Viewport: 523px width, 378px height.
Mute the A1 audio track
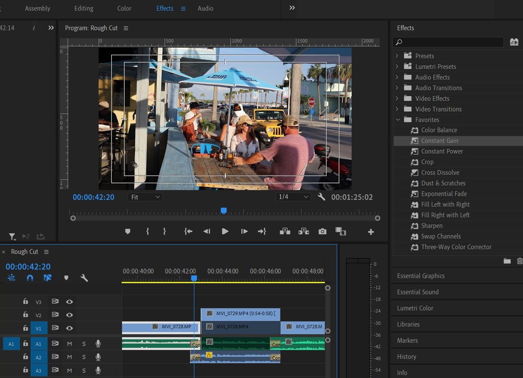(x=70, y=344)
